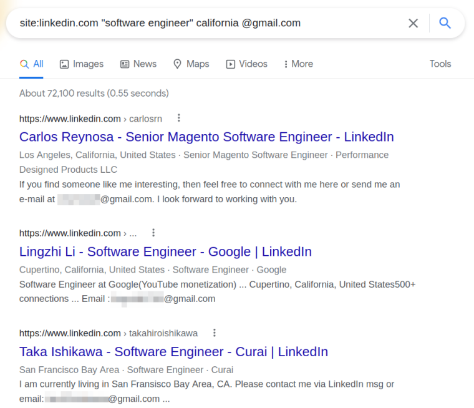Image resolution: width=474 pixels, height=408 pixels.
Task: Click the linkedin.com › carlosrn URL
Action: coord(90,119)
